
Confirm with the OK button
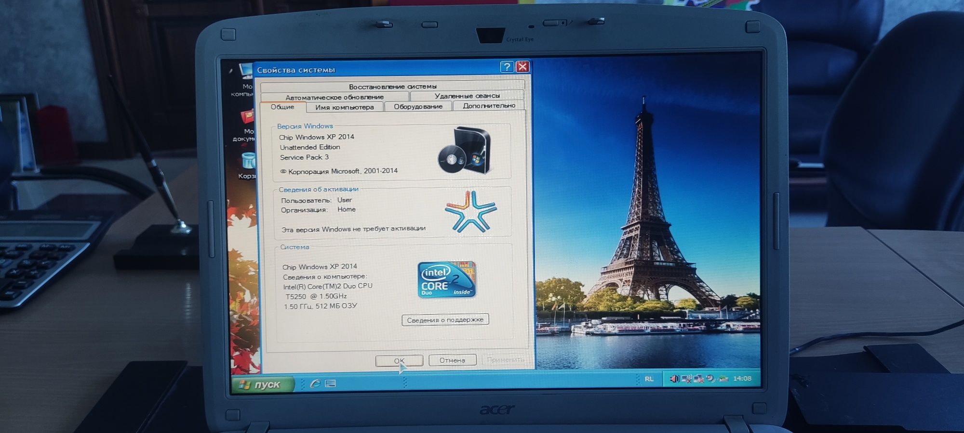[x=399, y=360]
